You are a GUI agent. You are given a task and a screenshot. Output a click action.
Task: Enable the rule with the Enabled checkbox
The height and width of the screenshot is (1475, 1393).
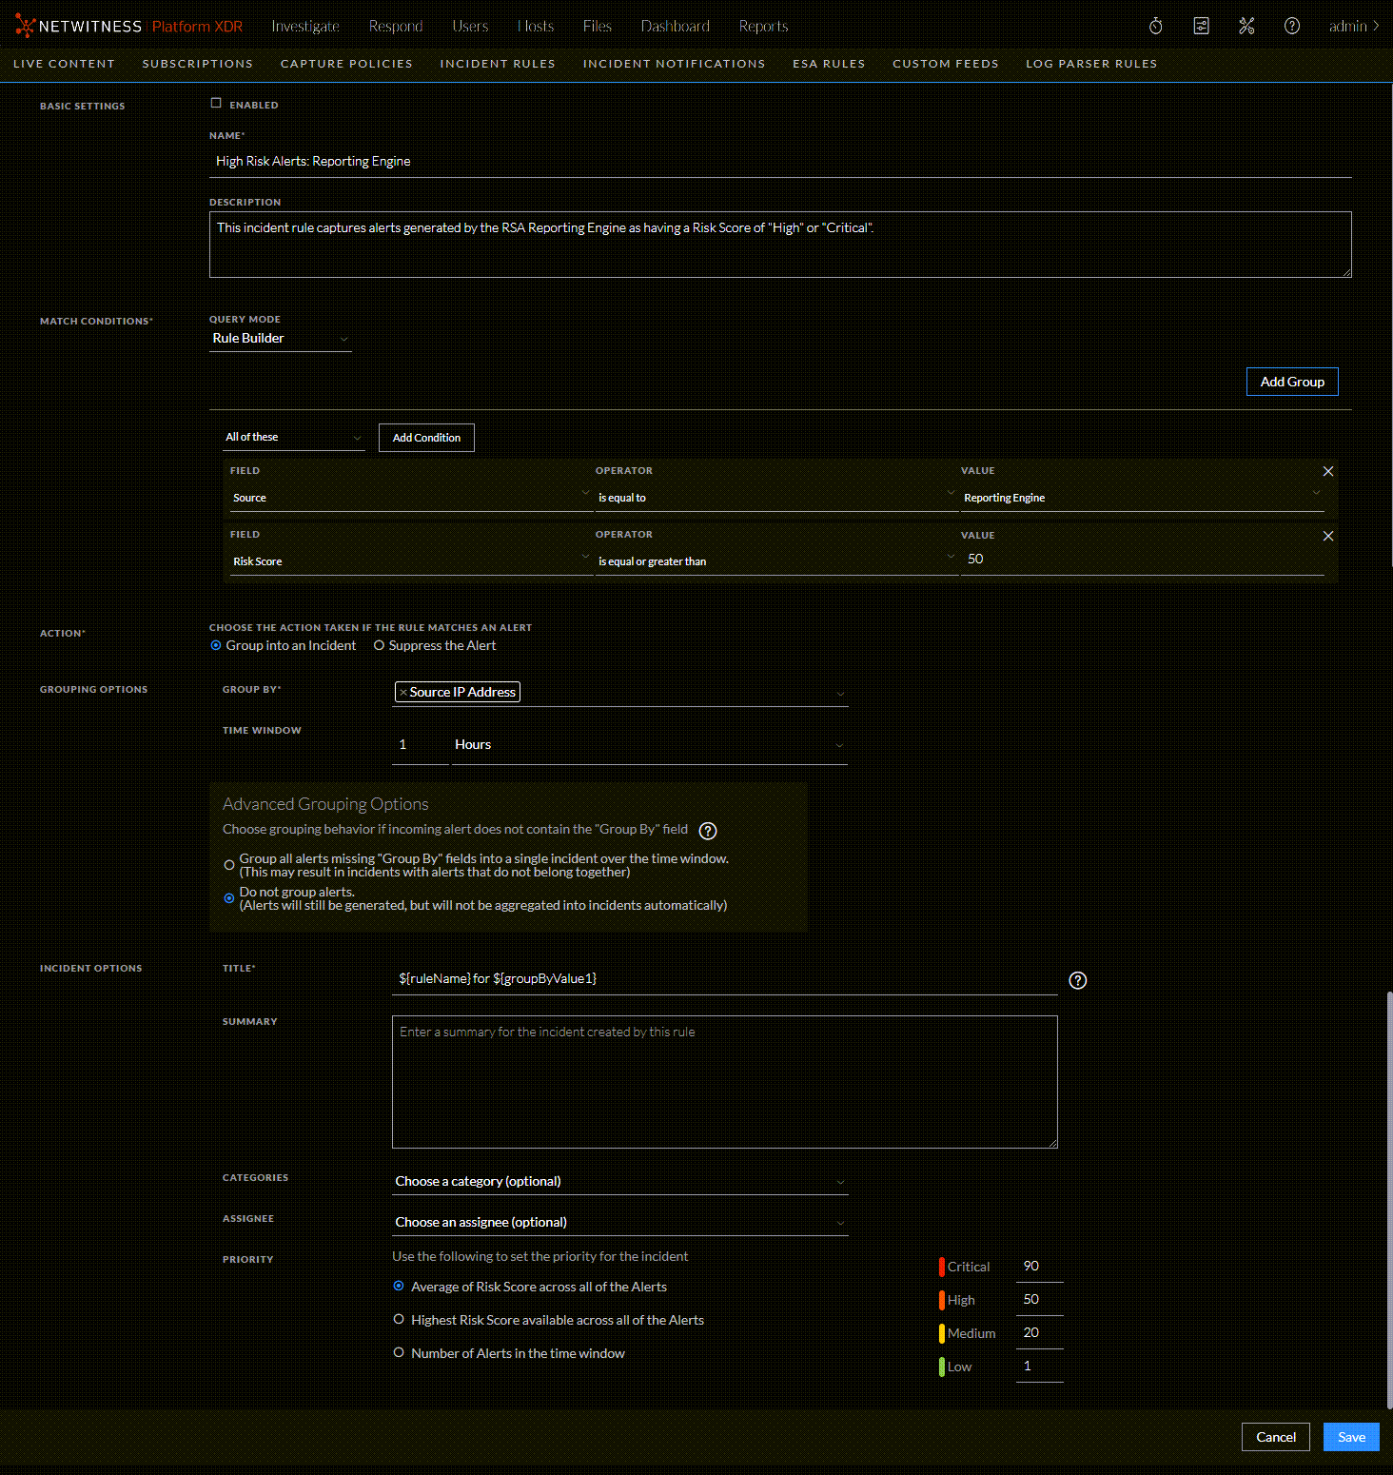(216, 103)
